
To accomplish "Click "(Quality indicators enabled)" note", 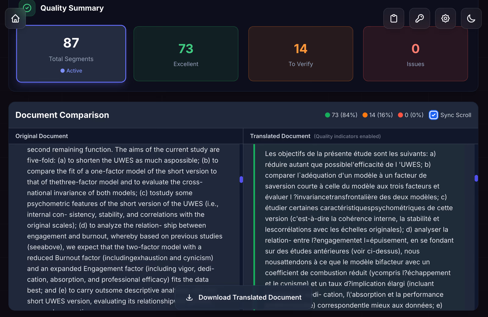I will tap(347, 137).
